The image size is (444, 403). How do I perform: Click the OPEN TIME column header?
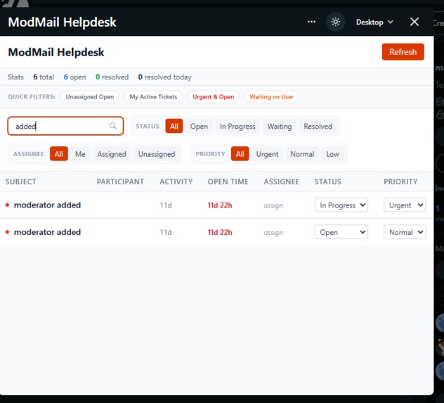click(x=228, y=181)
